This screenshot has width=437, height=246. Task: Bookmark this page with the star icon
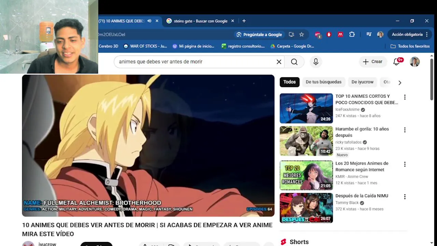tap(301, 35)
